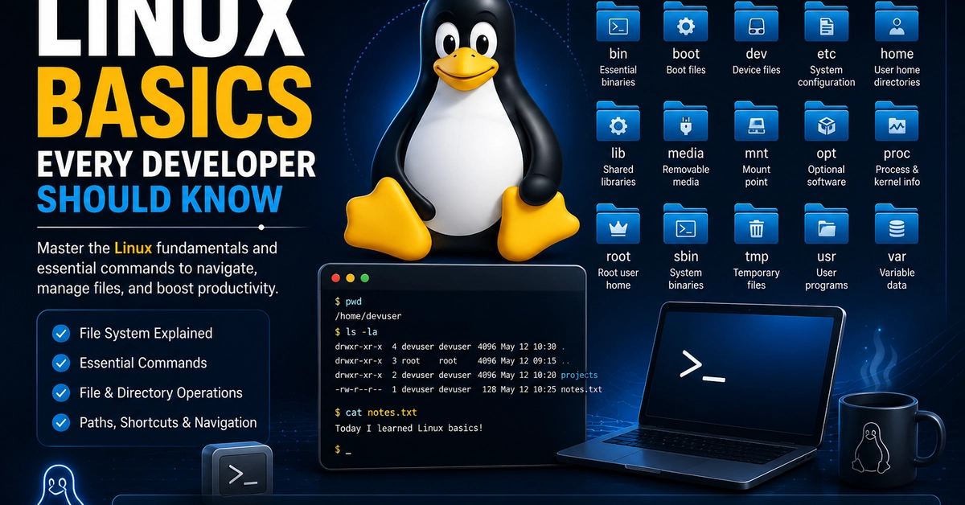Toggle the File System Explained checkmark
This screenshot has width=965, height=505.
pos(60,333)
